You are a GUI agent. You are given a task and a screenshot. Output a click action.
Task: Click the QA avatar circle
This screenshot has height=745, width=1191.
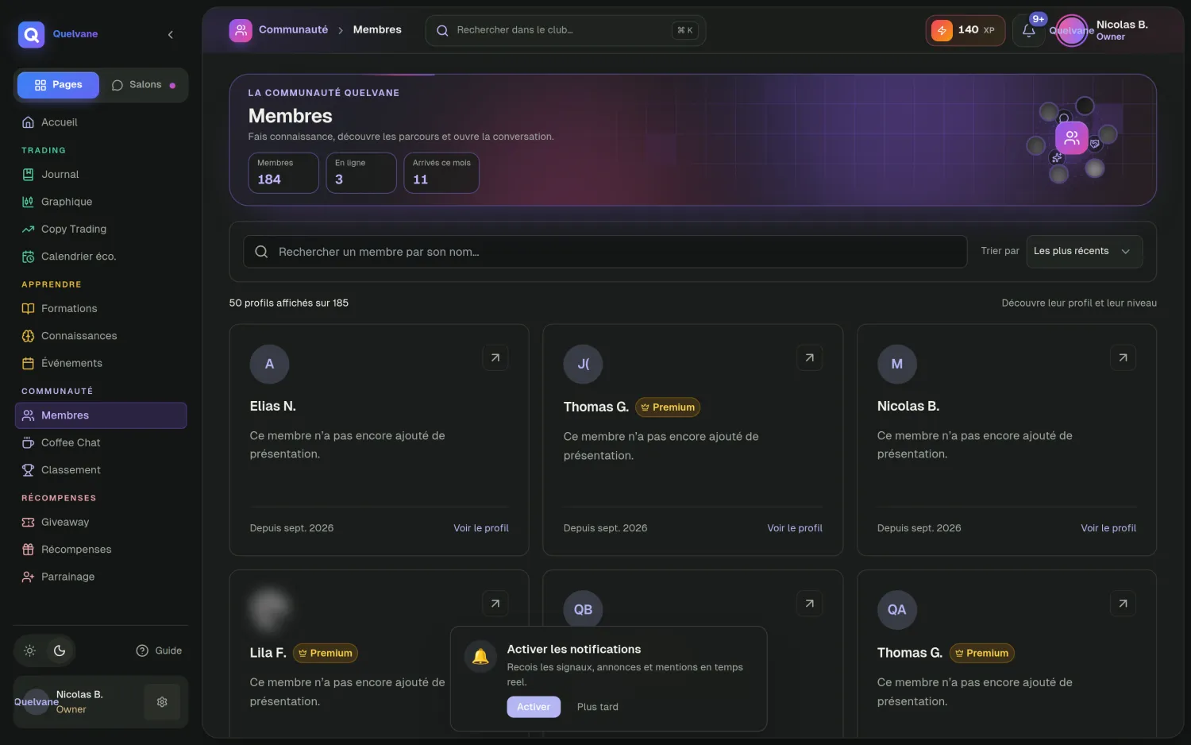point(897,610)
